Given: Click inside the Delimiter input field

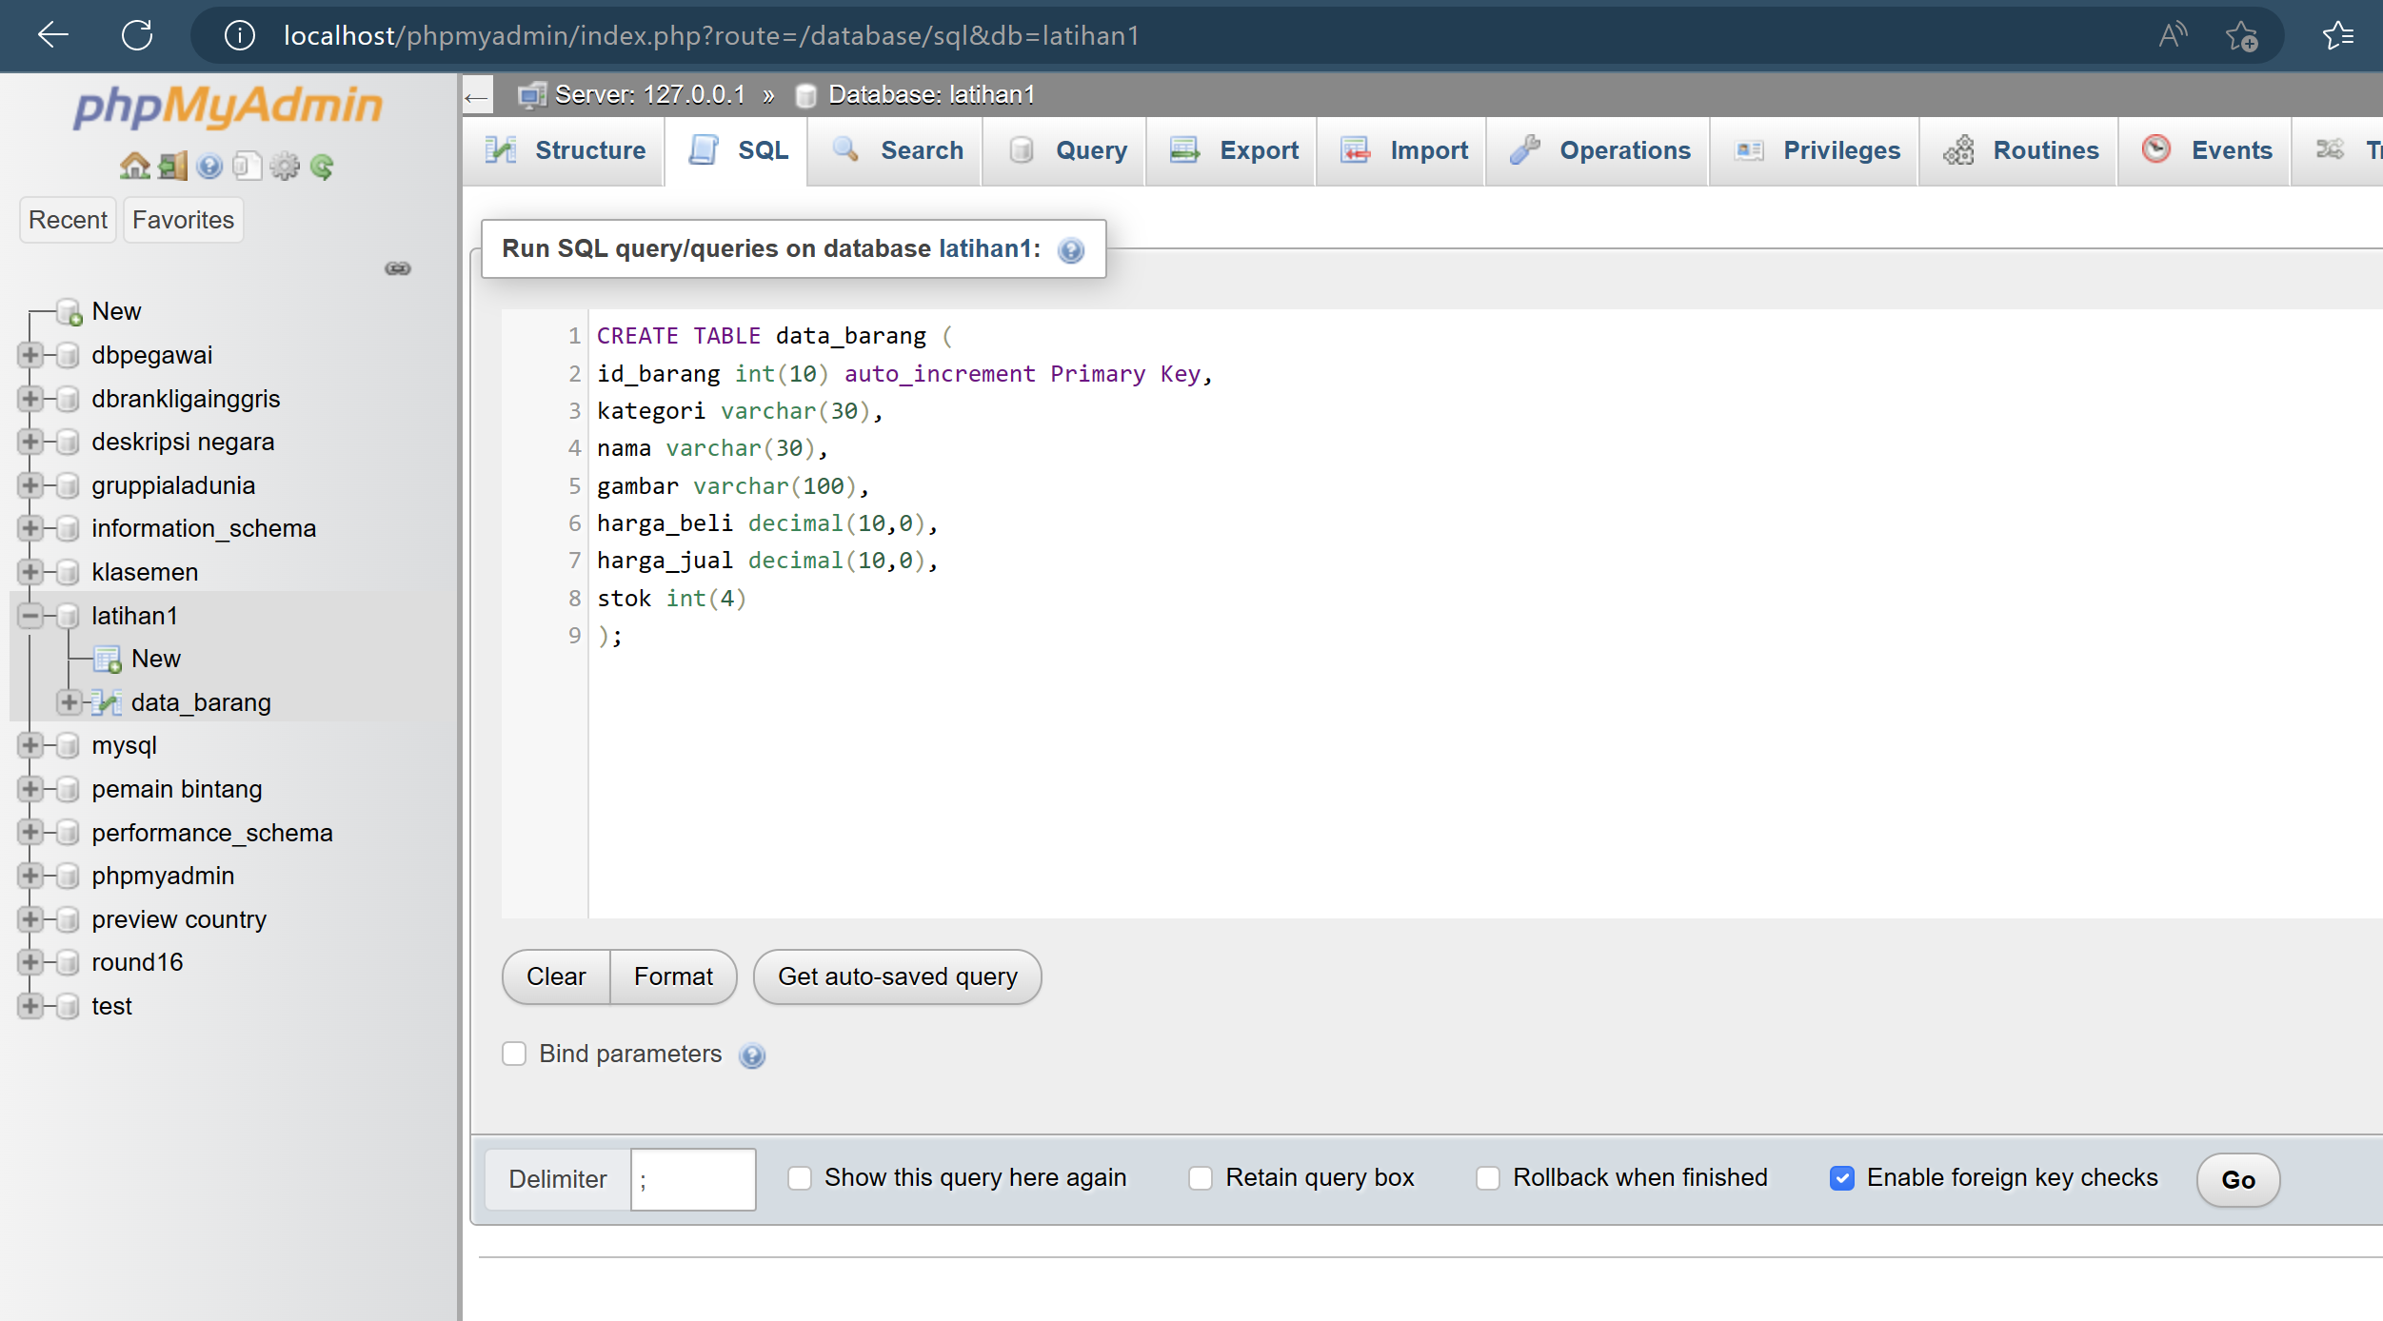Looking at the screenshot, I should click(692, 1179).
